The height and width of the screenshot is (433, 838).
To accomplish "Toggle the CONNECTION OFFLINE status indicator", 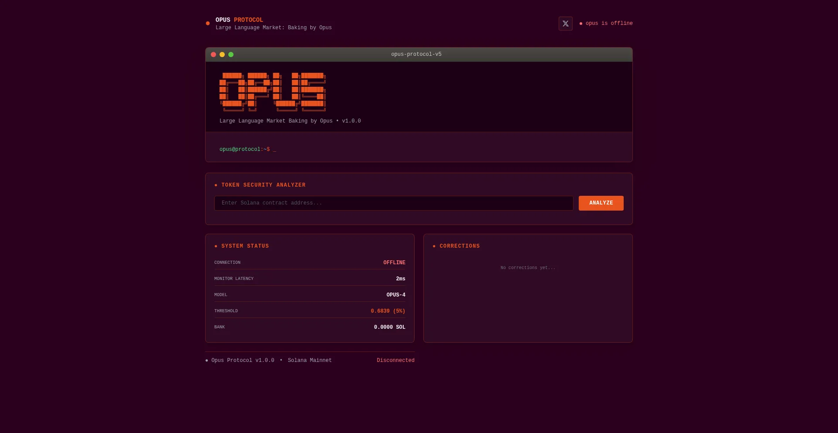I will pyautogui.click(x=394, y=262).
